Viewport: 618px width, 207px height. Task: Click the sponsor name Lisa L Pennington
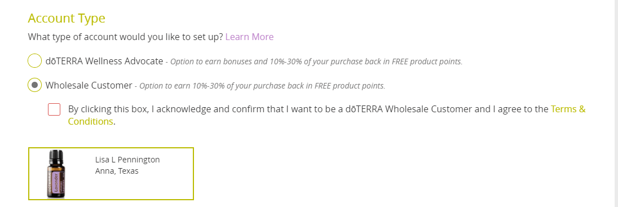click(x=127, y=160)
